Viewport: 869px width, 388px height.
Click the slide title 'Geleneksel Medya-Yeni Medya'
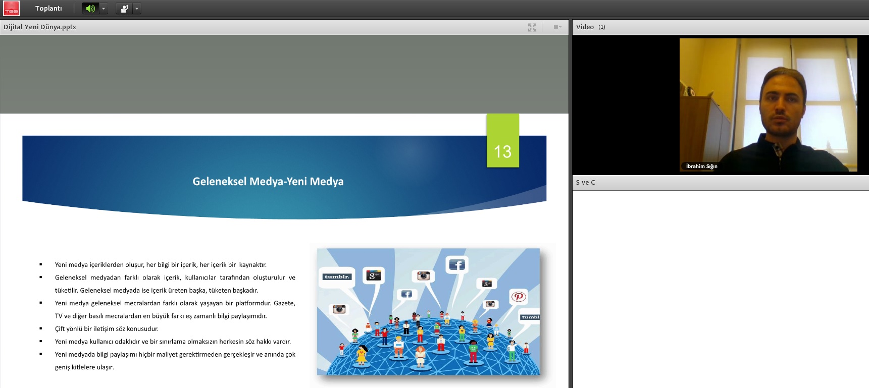268,182
